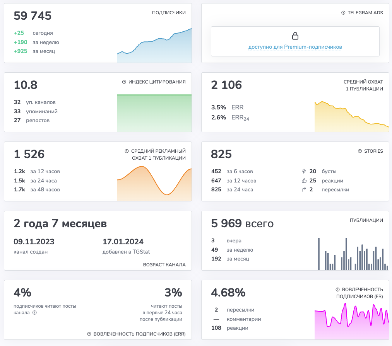The image size is (392, 346).
Task: Click the Stories total '825' heading
Action: coord(221,154)
